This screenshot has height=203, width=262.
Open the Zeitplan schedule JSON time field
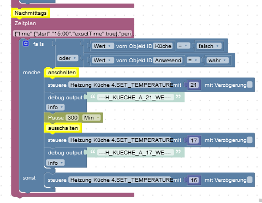point(73,33)
